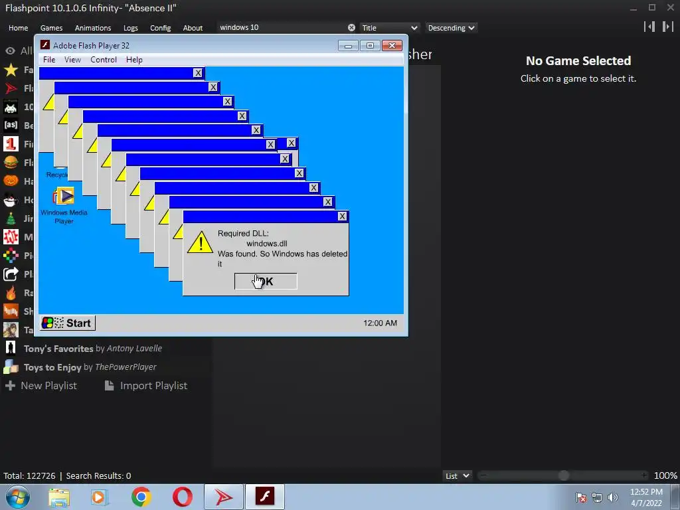The height and width of the screenshot is (510, 680).
Task: Click the Total: 122726 status text
Action: [x=29, y=475]
